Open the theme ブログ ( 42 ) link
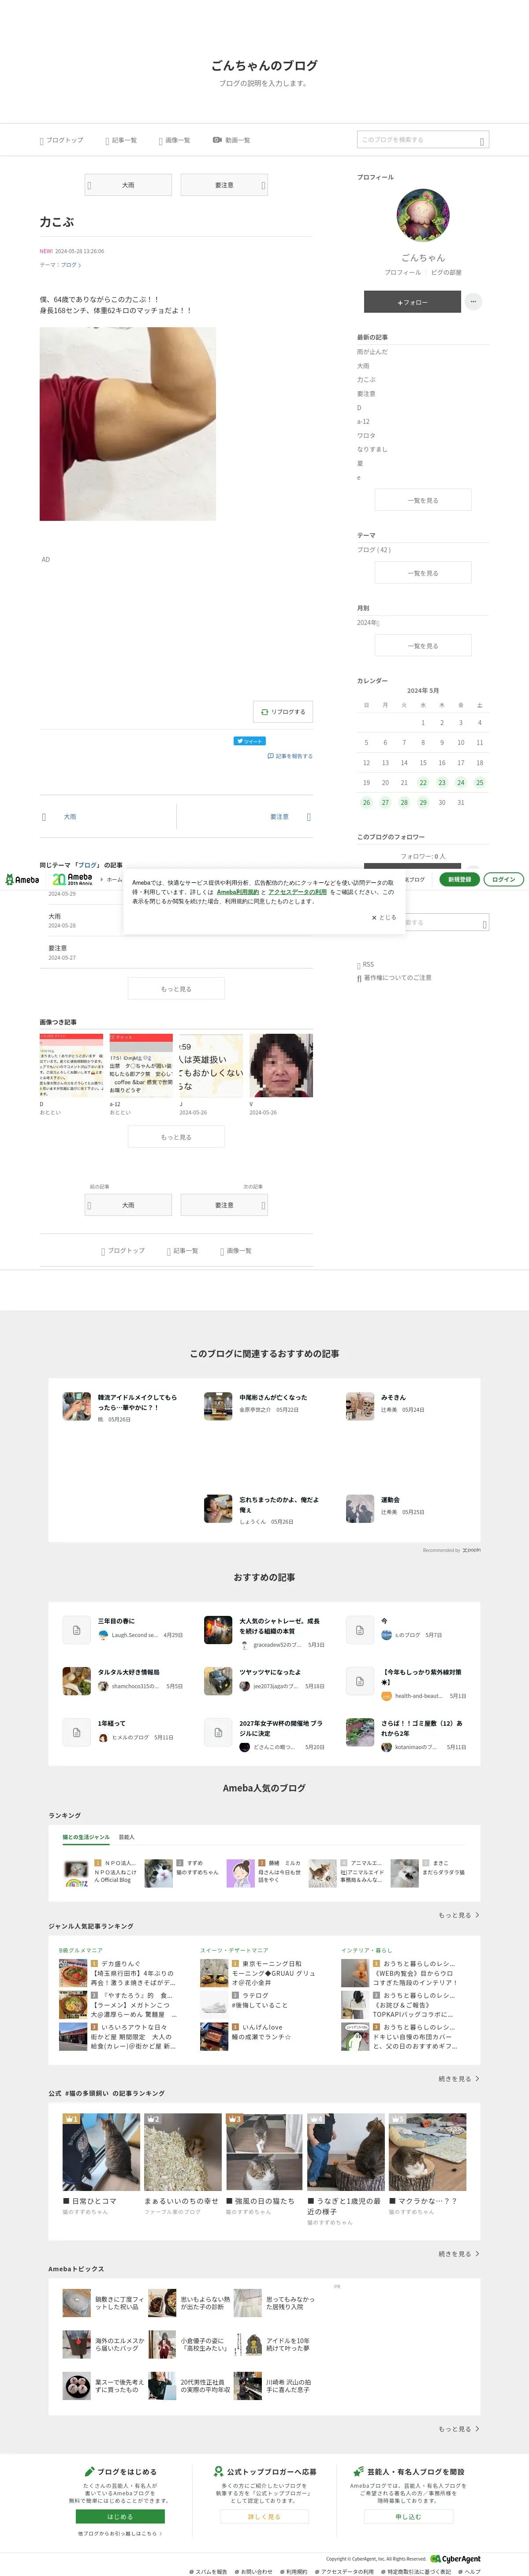529x2576 pixels. click(374, 550)
